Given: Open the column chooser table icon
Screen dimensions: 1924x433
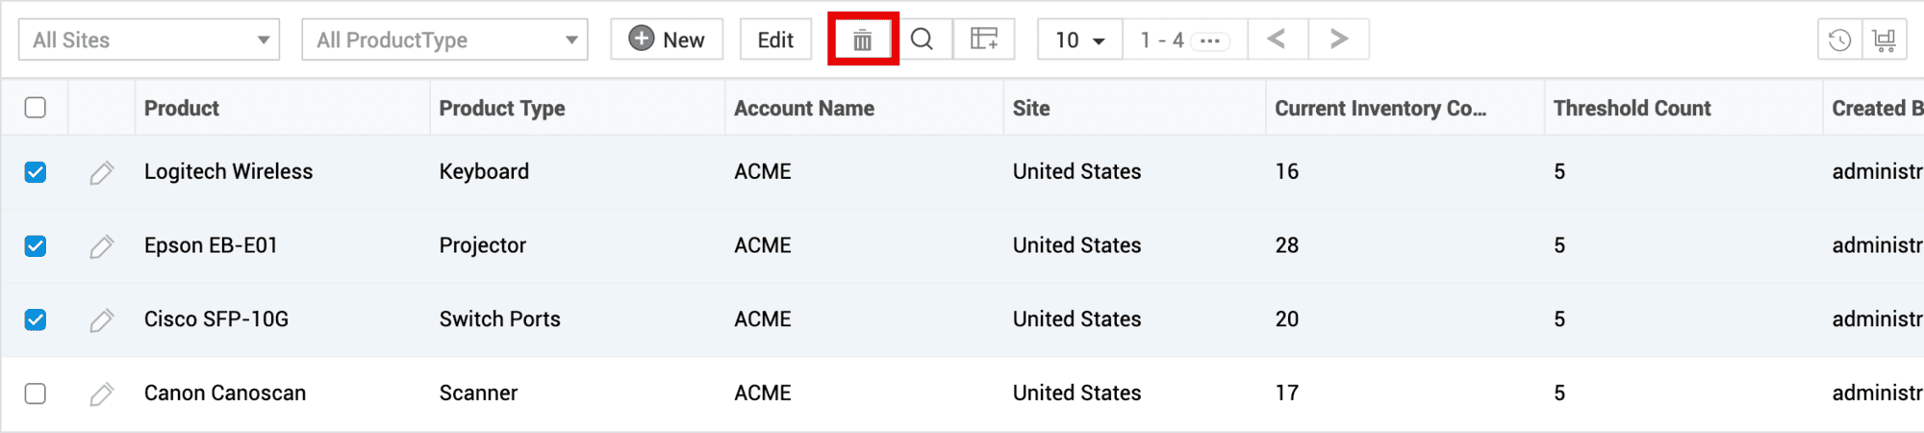Looking at the screenshot, I should click(x=984, y=39).
